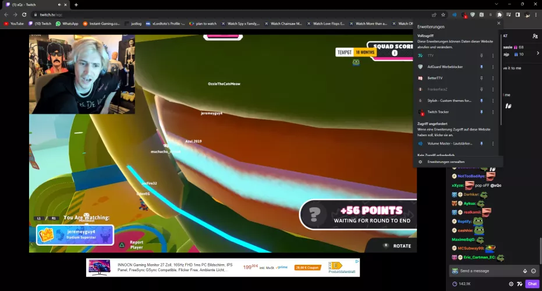Open the Bits icon in chat input

525,271
